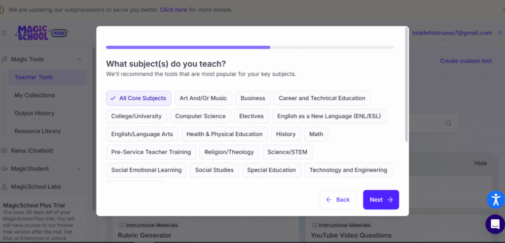The image size is (505, 243).
Task: Open the chat support bubble icon
Action: tap(495, 224)
